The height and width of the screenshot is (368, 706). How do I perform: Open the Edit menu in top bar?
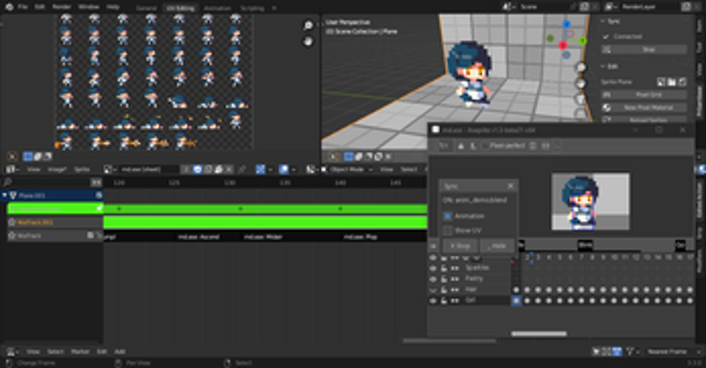(40, 7)
